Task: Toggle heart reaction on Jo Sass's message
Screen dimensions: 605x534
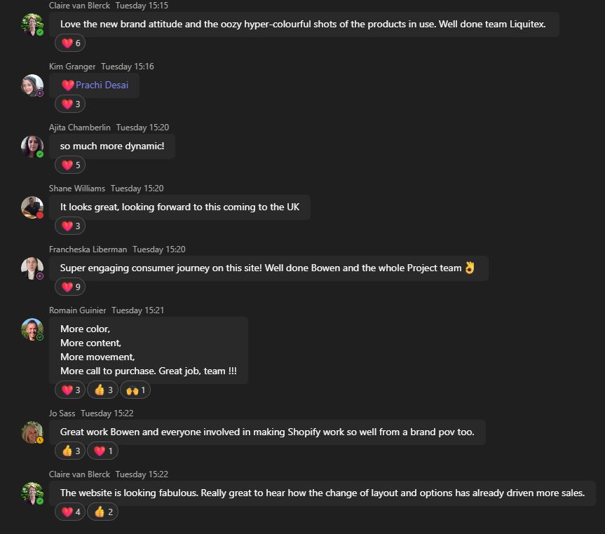Action: tap(102, 451)
